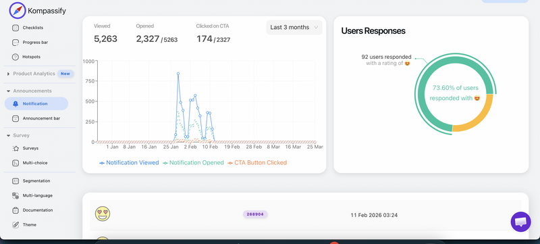540x244 pixels.
Task: Click the New badge beside Product Analytics
Action: (x=65, y=74)
